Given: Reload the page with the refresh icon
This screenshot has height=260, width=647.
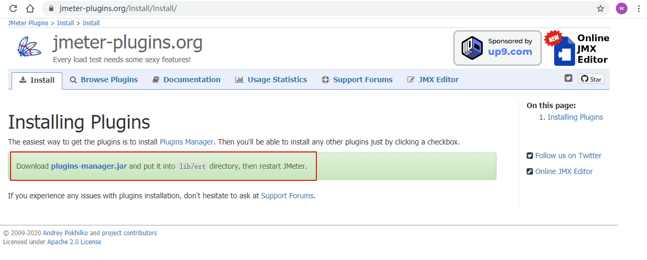Looking at the screenshot, I should tap(14, 8).
